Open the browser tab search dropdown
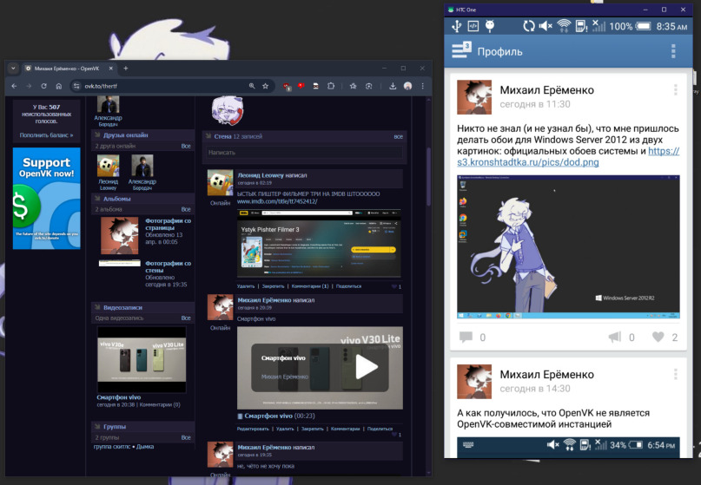This screenshot has width=701, height=485. click(x=14, y=68)
